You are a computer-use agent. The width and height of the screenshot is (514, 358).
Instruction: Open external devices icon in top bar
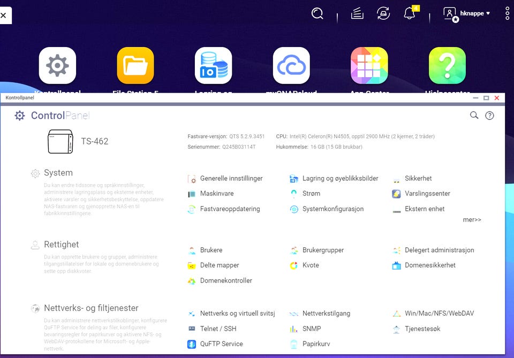(x=383, y=13)
